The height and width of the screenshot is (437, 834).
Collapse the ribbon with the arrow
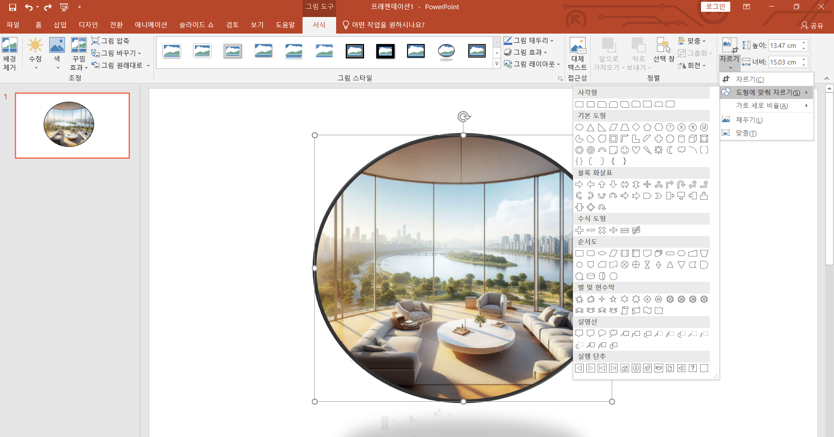(827, 78)
